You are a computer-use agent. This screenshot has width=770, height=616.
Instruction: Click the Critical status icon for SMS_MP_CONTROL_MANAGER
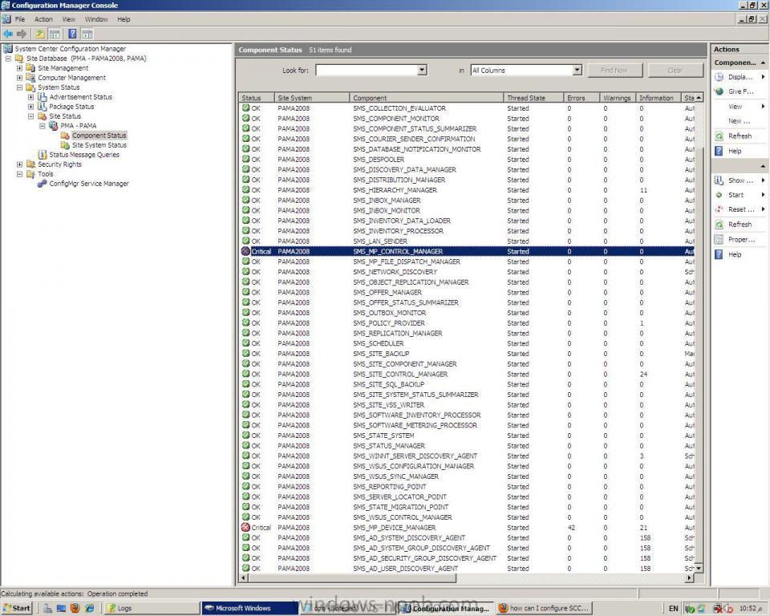[246, 251]
